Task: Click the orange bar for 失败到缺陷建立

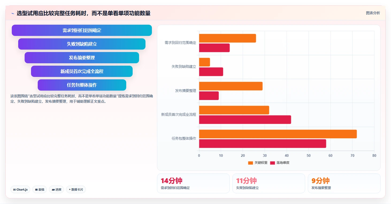Action: coord(205,62)
